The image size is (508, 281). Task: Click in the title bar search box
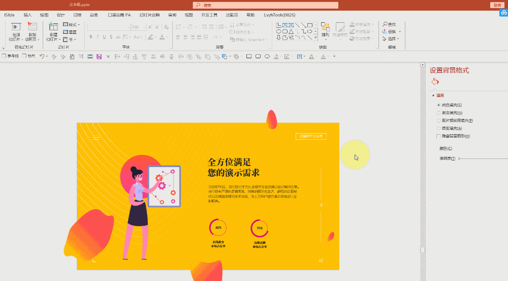pyautogui.click(x=265, y=5)
